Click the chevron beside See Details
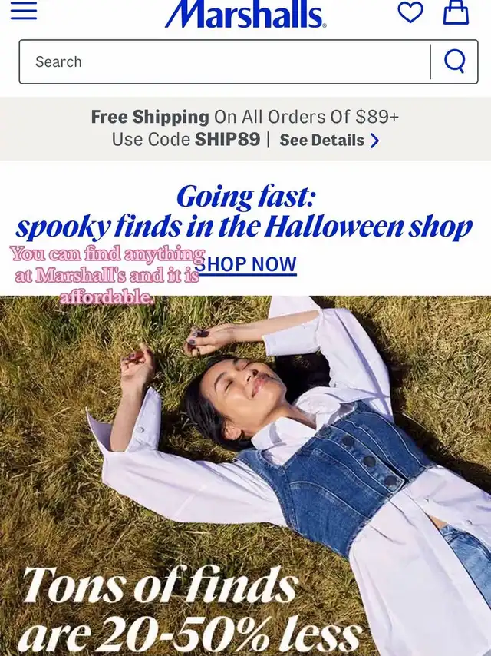 point(375,141)
